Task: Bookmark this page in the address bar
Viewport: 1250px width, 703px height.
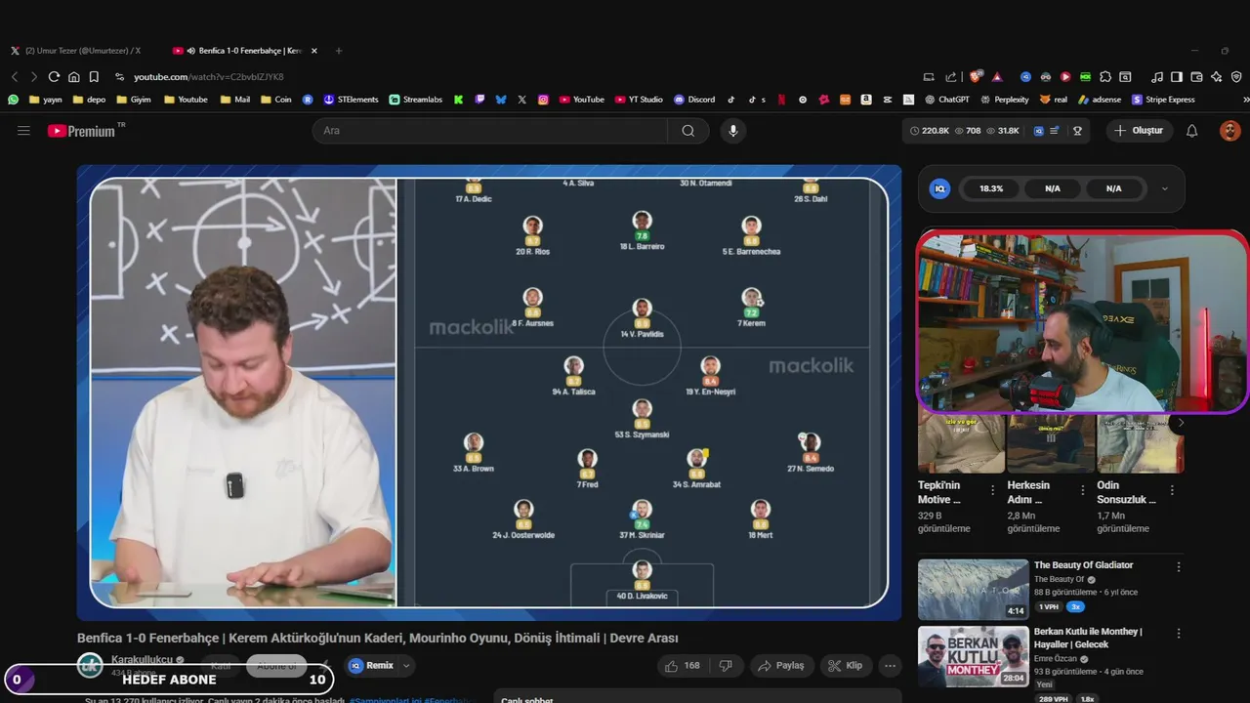Action: [94, 77]
